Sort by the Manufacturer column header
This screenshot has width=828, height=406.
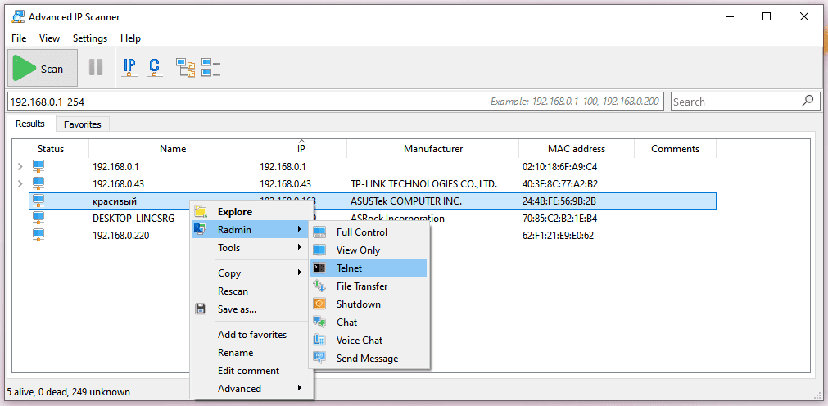pyautogui.click(x=432, y=149)
